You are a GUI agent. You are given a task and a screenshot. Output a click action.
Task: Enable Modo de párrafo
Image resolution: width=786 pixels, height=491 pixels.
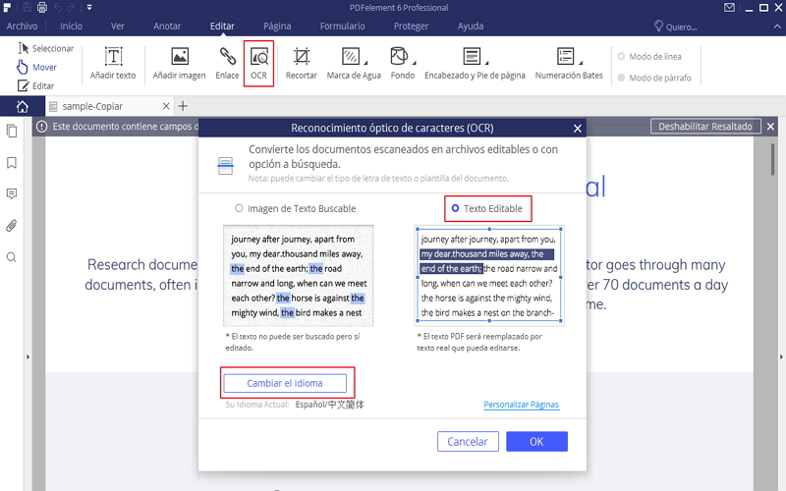(654, 78)
